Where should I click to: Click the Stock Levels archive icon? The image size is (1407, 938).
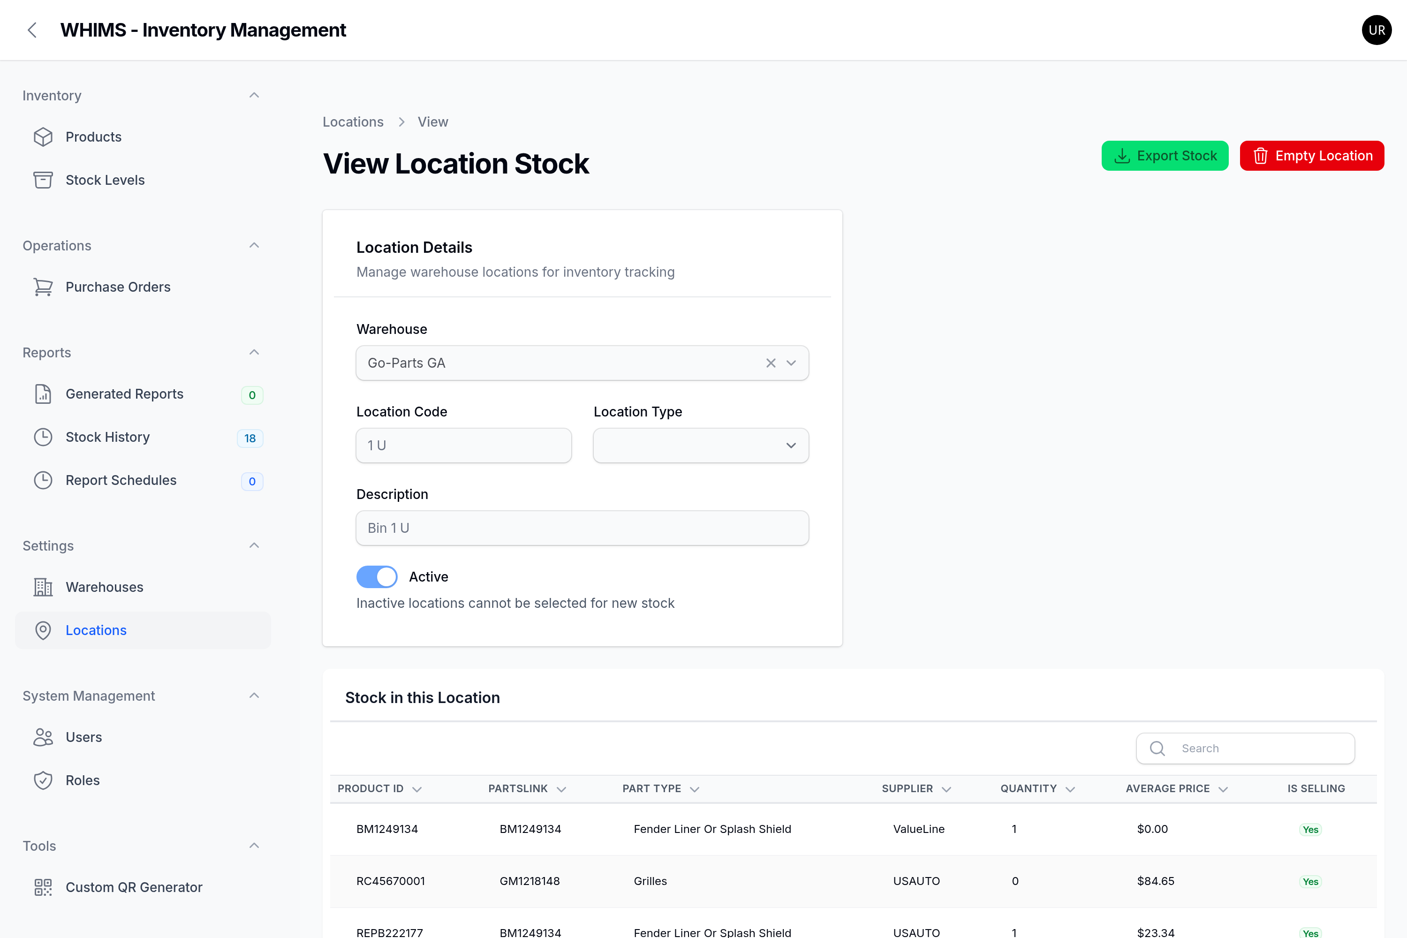coord(43,180)
